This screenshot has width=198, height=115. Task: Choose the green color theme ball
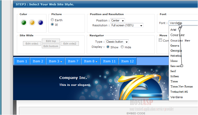tap(24, 22)
